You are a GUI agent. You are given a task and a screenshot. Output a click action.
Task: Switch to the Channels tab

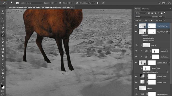pos(145,9)
